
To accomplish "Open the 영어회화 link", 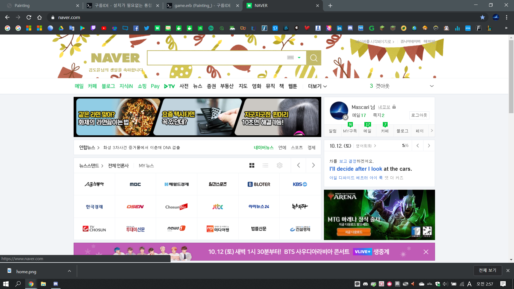I will click(366, 146).
